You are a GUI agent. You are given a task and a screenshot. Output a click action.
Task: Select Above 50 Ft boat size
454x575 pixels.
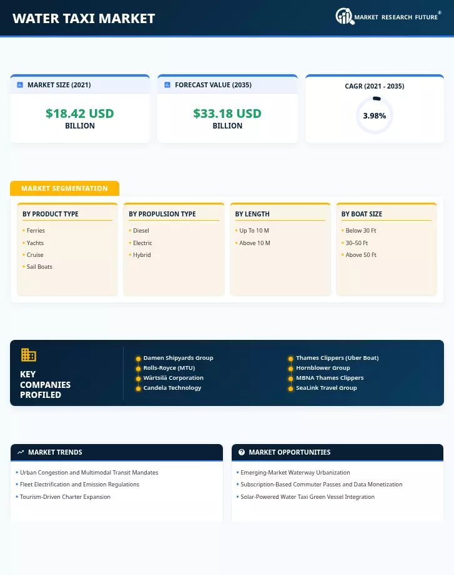point(361,254)
